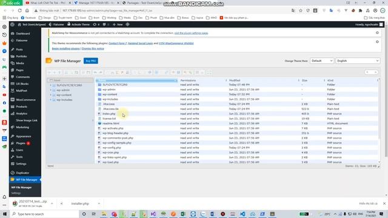Click the file manager toolbar back arrow

[x=50, y=73]
